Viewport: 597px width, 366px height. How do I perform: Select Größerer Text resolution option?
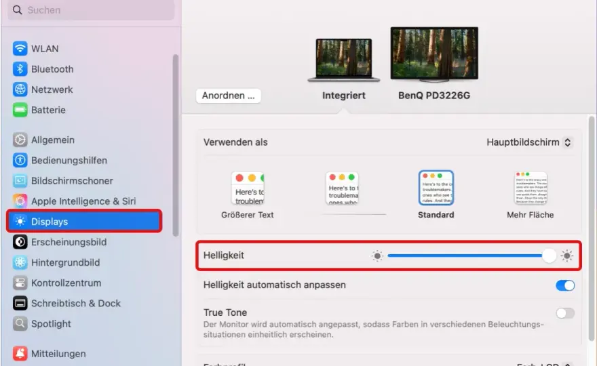[248, 195]
